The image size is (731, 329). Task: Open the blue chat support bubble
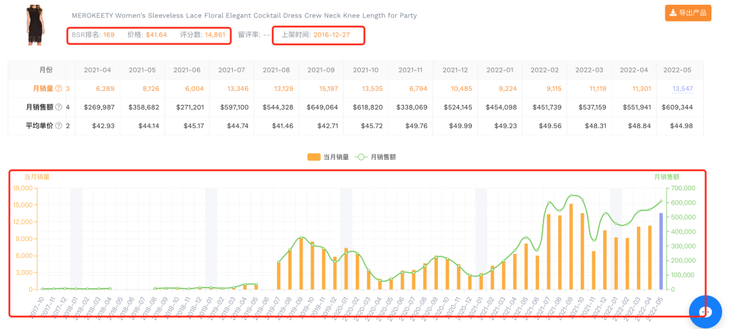[705, 312]
